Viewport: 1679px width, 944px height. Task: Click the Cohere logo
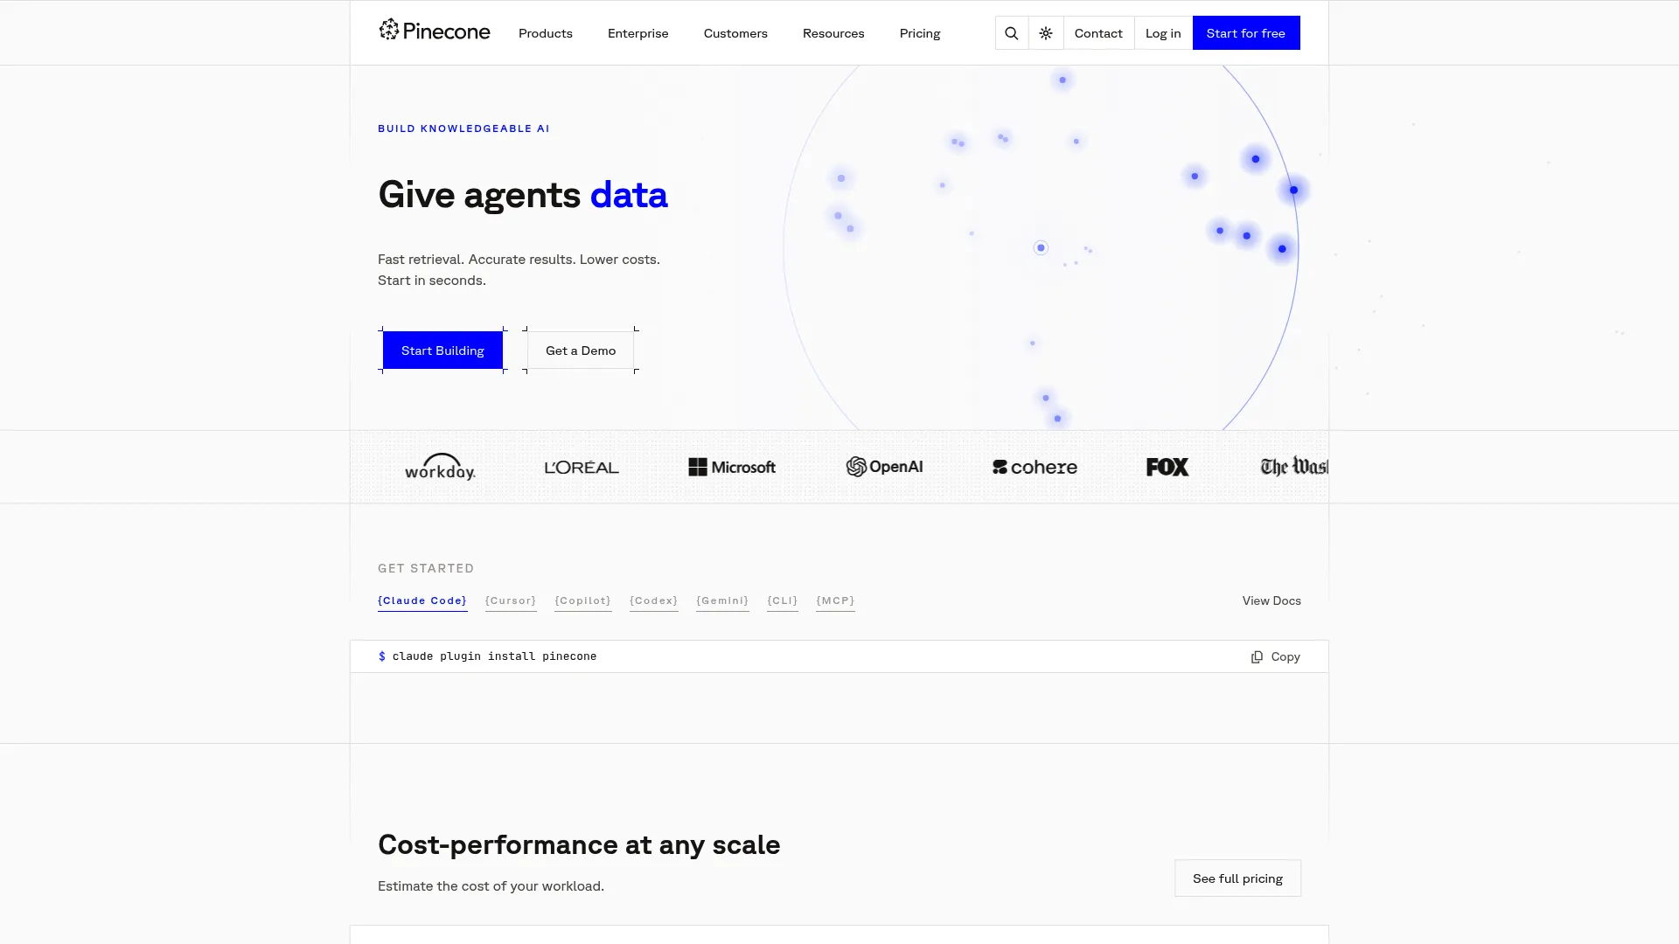point(1035,468)
